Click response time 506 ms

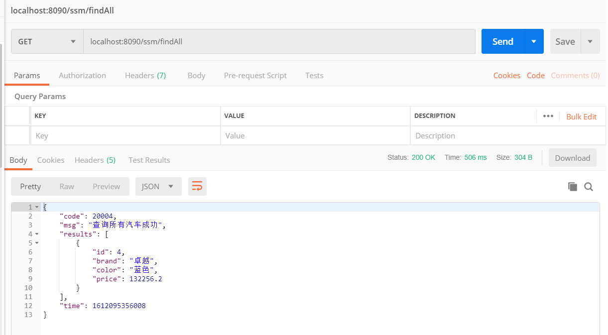coord(476,157)
